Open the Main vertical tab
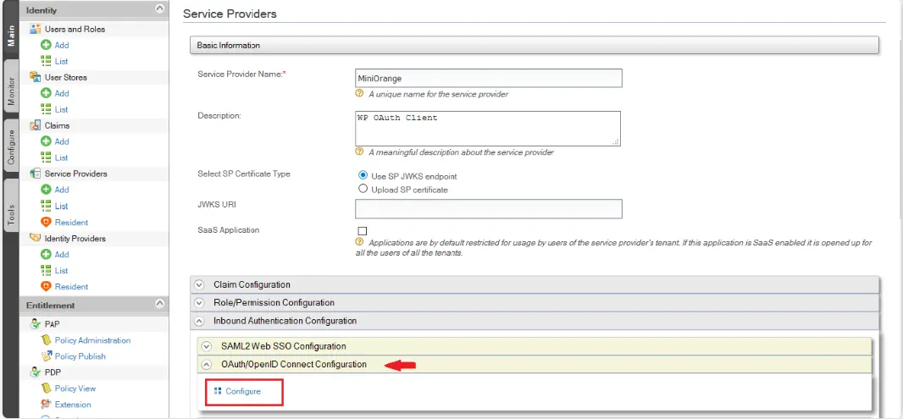 [x=10, y=35]
